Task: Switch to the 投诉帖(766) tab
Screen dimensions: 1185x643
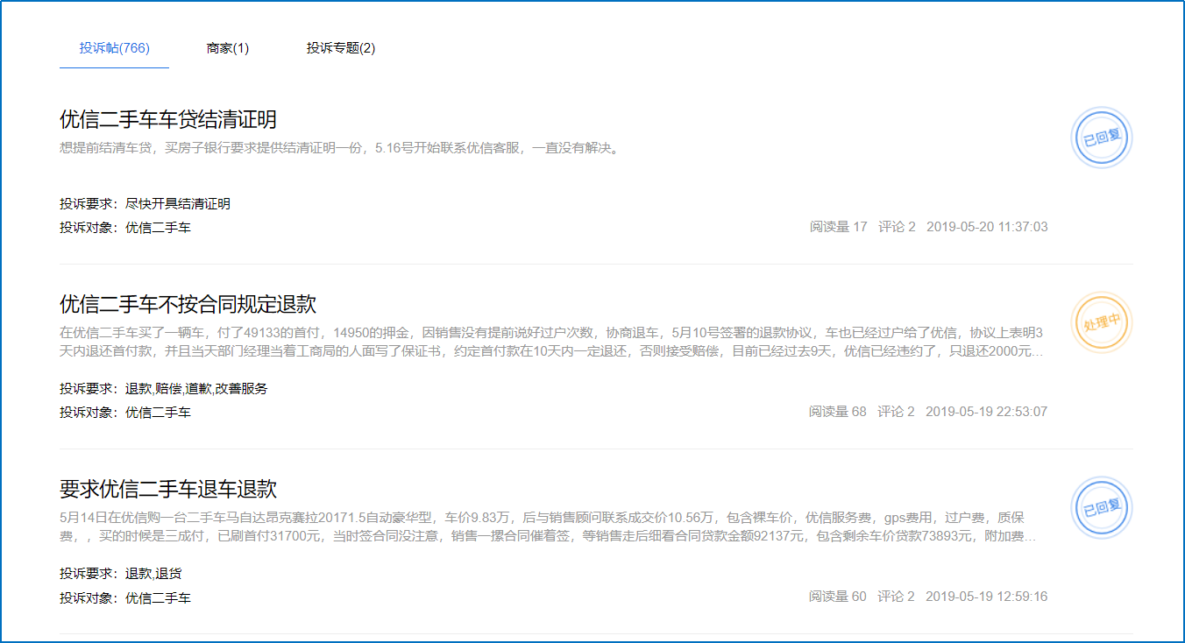Action: [x=114, y=48]
